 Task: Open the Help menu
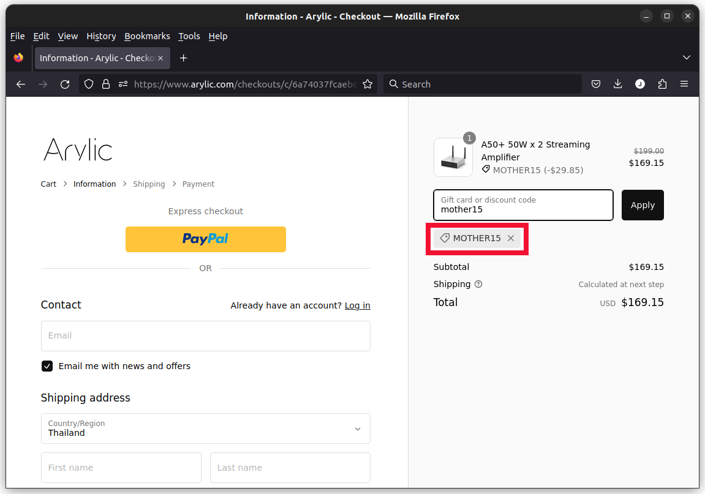click(x=218, y=36)
